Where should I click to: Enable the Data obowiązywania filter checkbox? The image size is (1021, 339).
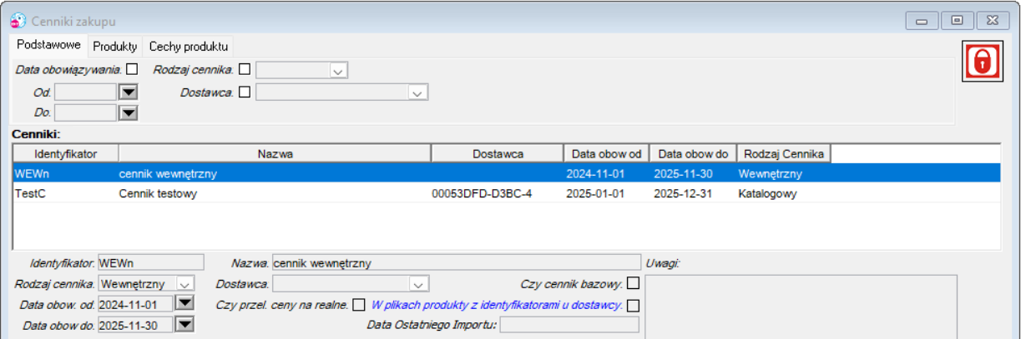tap(132, 70)
